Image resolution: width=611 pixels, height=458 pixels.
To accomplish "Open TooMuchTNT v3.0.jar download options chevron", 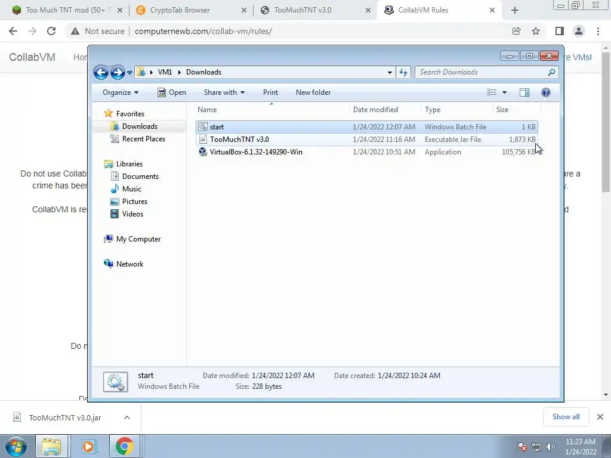I will pyautogui.click(x=126, y=417).
